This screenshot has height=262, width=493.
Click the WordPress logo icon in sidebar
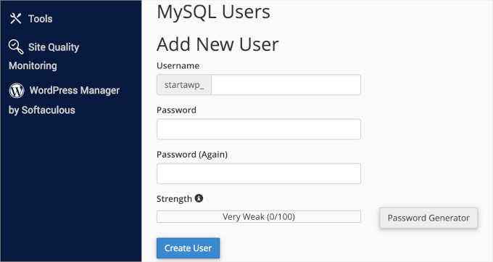pyautogui.click(x=17, y=91)
